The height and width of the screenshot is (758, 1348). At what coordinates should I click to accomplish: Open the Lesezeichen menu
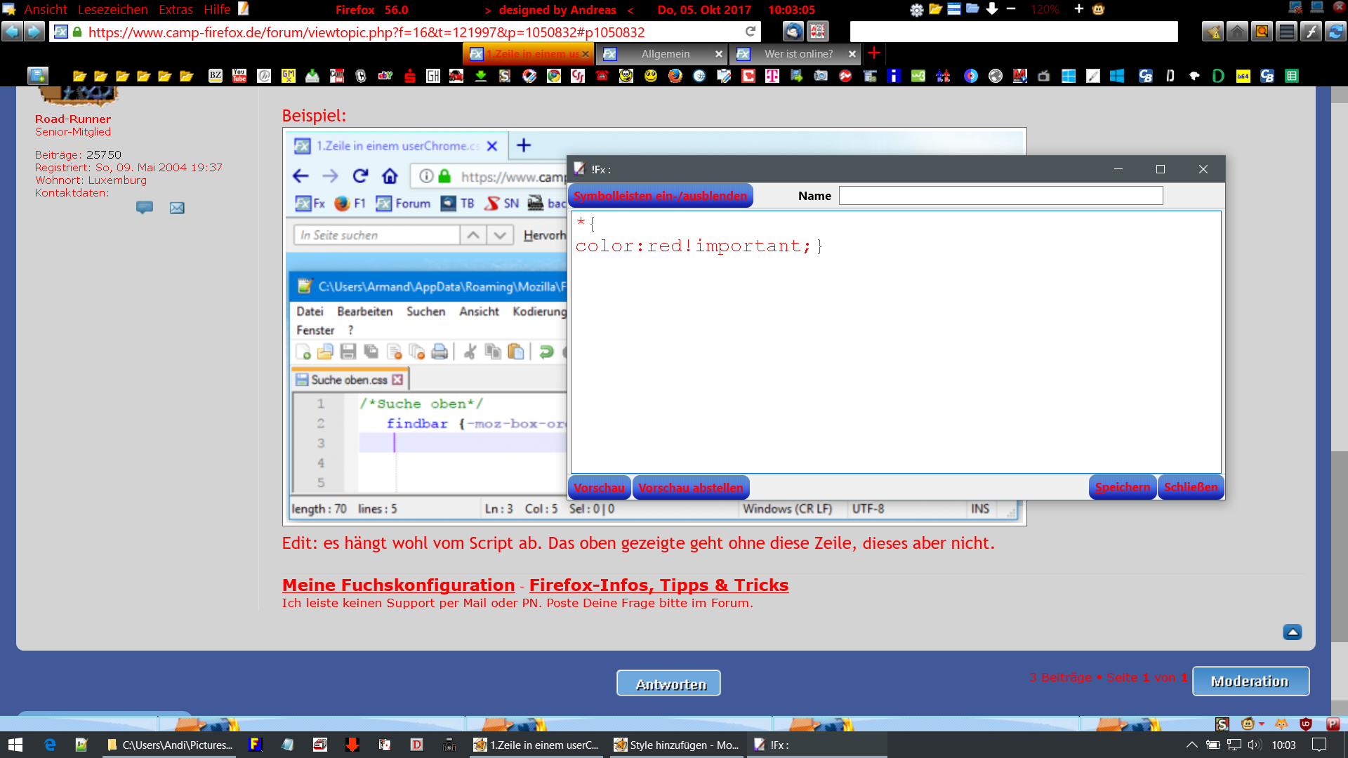[x=112, y=9]
